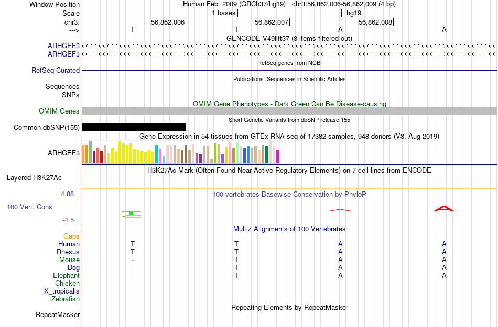Image resolution: width=498 pixels, height=327 pixels.
Task: Click the Rhesus species label
Action: tap(68, 252)
